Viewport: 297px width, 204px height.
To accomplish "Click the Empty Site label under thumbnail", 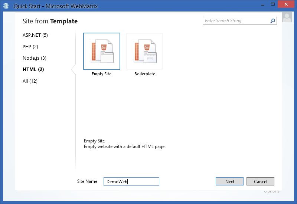I will pyautogui.click(x=101, y=74).
